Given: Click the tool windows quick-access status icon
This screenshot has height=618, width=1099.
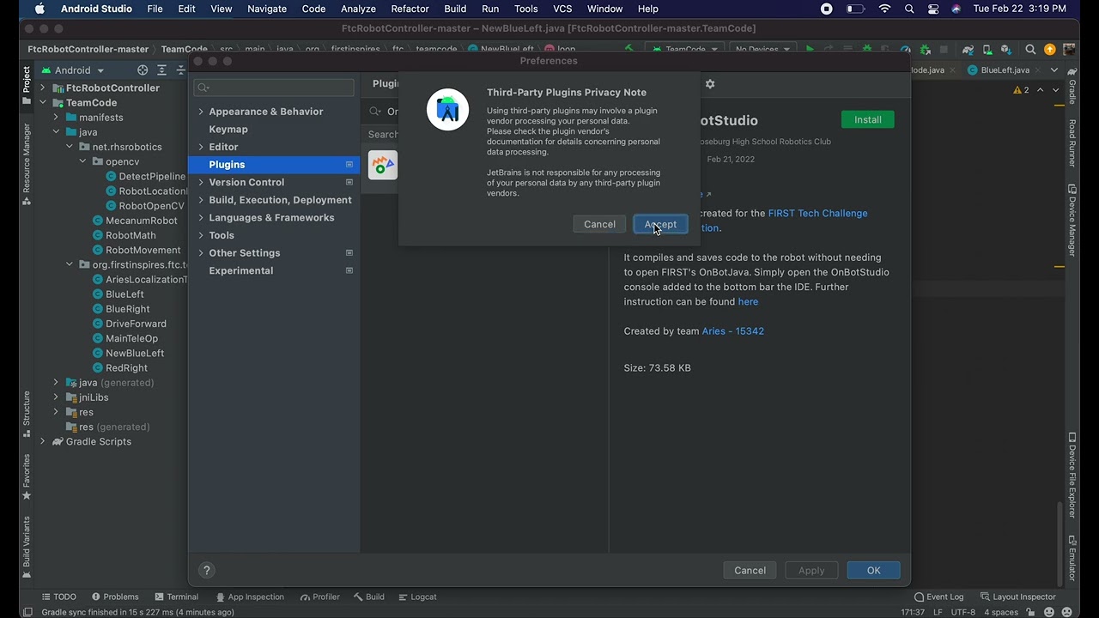Looking at the screenshot, I should [x=28, y=612].
